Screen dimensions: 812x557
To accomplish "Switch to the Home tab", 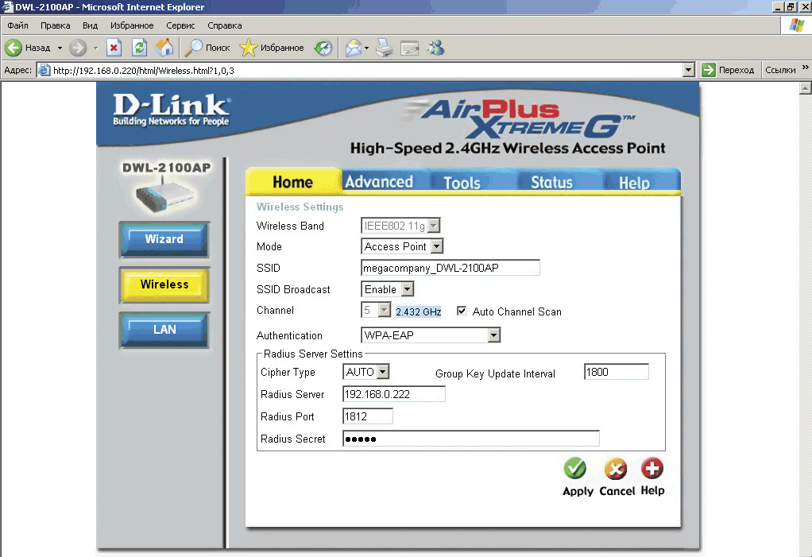I will point(293,182).
